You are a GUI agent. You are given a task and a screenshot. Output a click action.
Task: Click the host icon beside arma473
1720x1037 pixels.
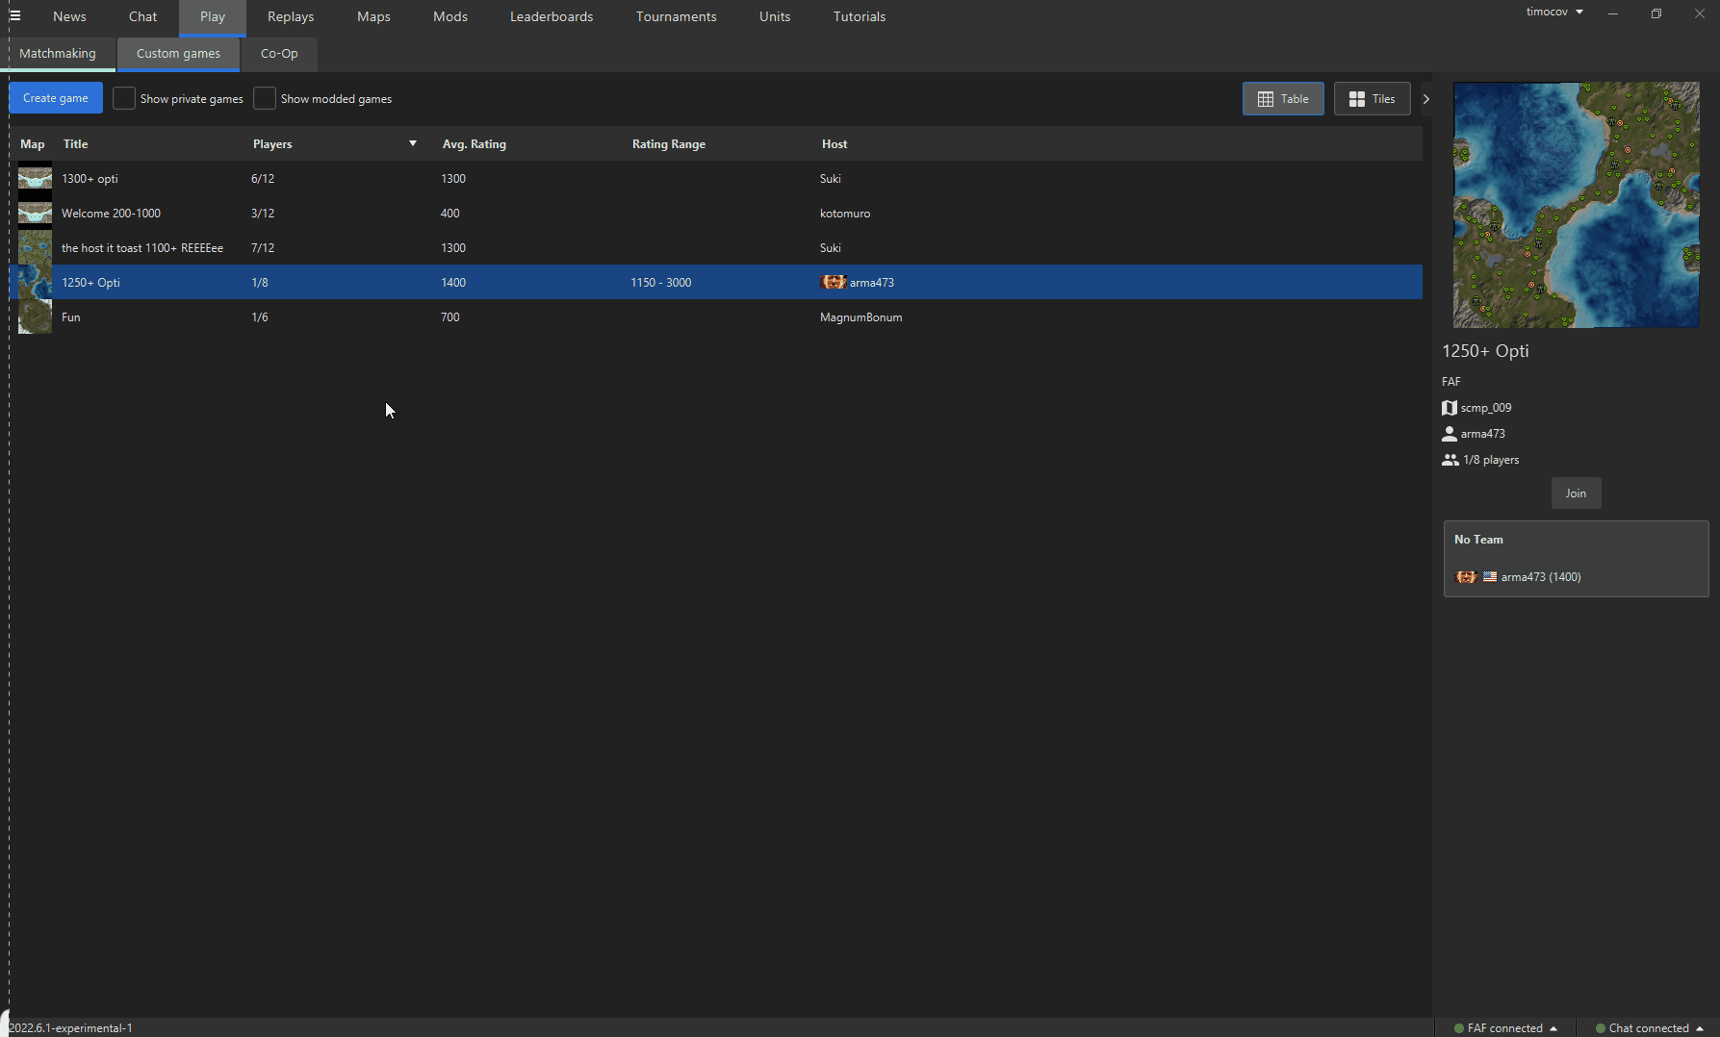[x=1450, y=433]
